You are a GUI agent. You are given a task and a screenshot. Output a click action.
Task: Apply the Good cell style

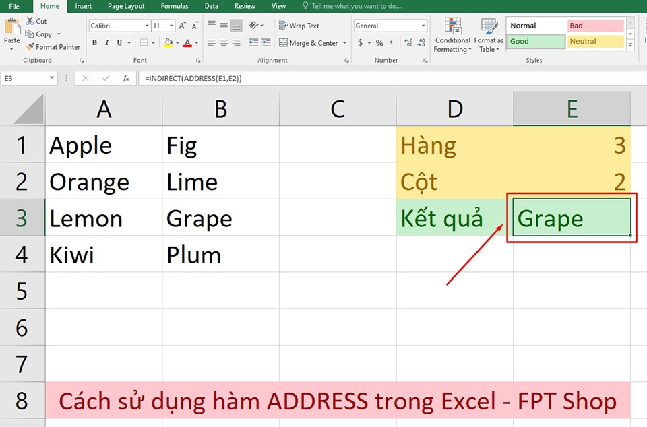click(x=534, y=41)
